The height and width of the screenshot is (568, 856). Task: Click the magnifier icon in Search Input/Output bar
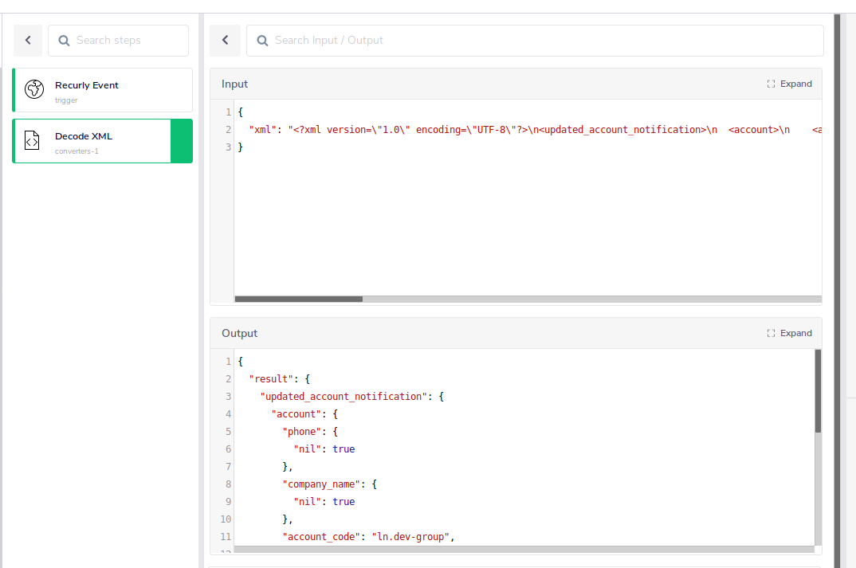click(x=262, y=40)
